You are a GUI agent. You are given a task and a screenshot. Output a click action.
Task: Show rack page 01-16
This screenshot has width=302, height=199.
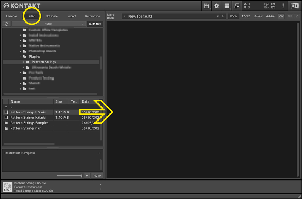(234, 16)
